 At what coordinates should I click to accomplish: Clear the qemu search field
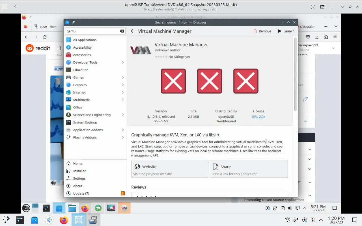tap(122, 31)
